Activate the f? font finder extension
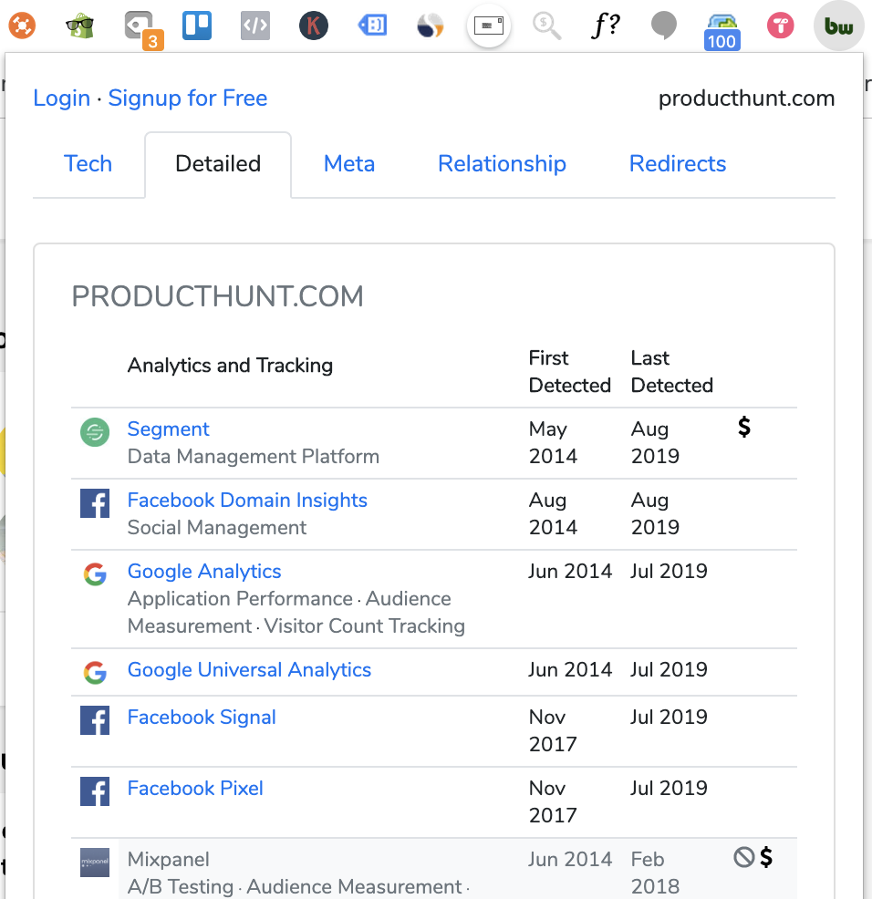The height and width of the screenshot is (899, 872). 606,26
